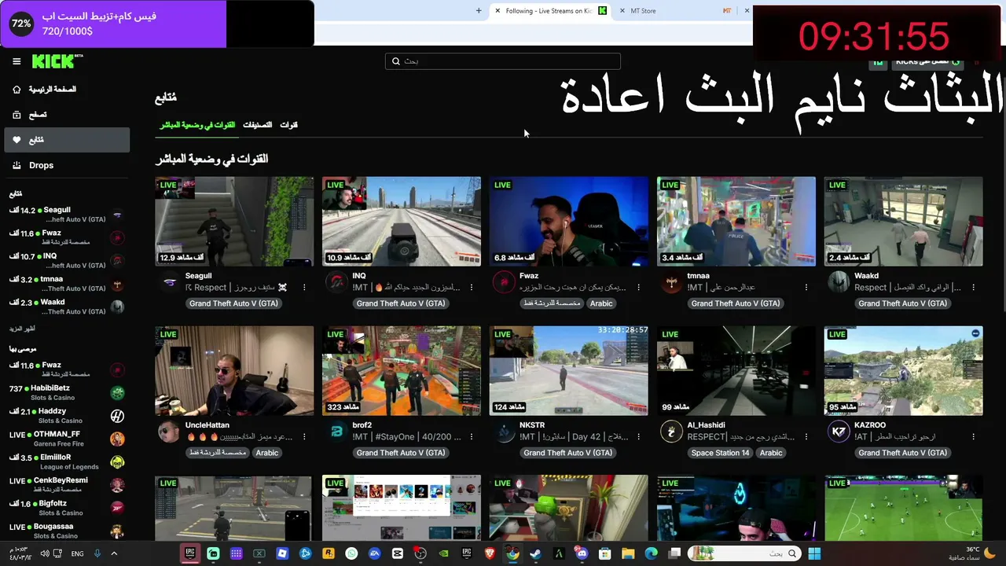Screen dimensions: 1006x566
Task: Click the Grand Theft Auto V tag on Seagull's card
Action: coord(233,303)
